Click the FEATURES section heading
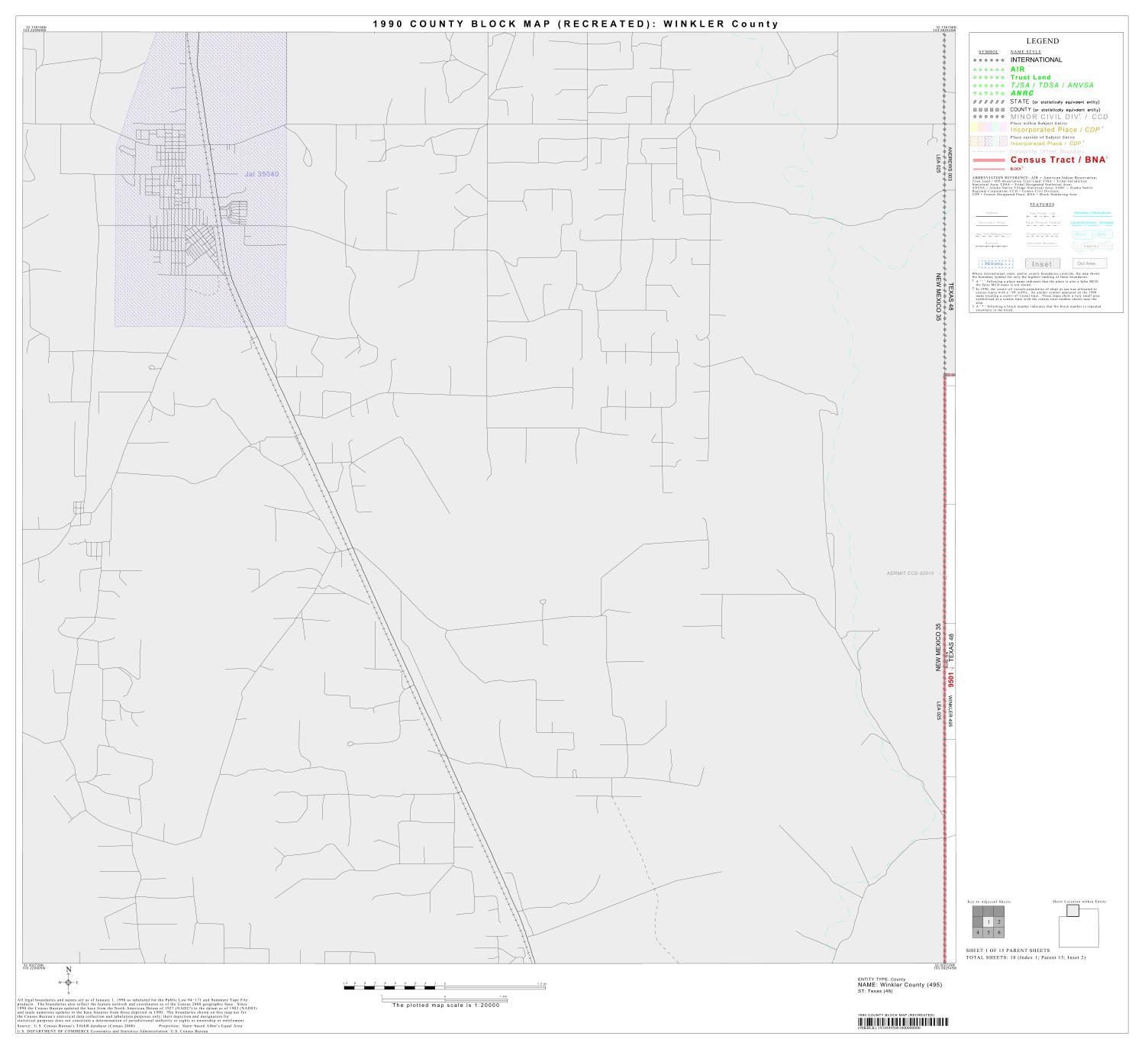Image resolution: width=1145 pixels, height=1049 pixels. click(1043, 204)
